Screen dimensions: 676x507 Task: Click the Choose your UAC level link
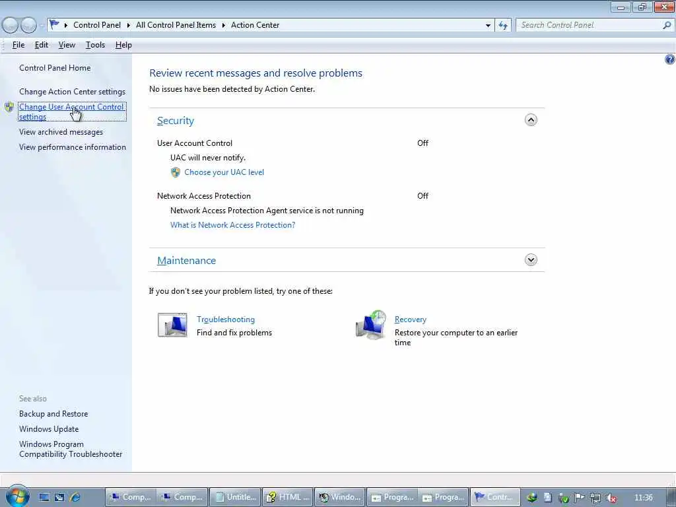tap(224, 172)
